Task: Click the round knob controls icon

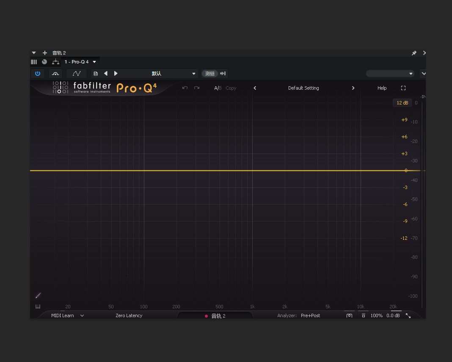Action: (44, 62)
